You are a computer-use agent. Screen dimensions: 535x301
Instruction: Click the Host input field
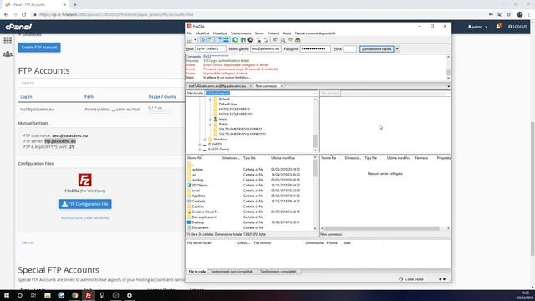click(210, 49)
